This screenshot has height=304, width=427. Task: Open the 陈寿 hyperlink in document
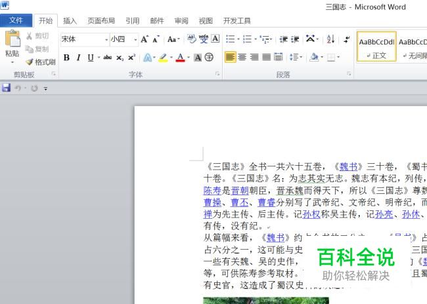point(212,191)
